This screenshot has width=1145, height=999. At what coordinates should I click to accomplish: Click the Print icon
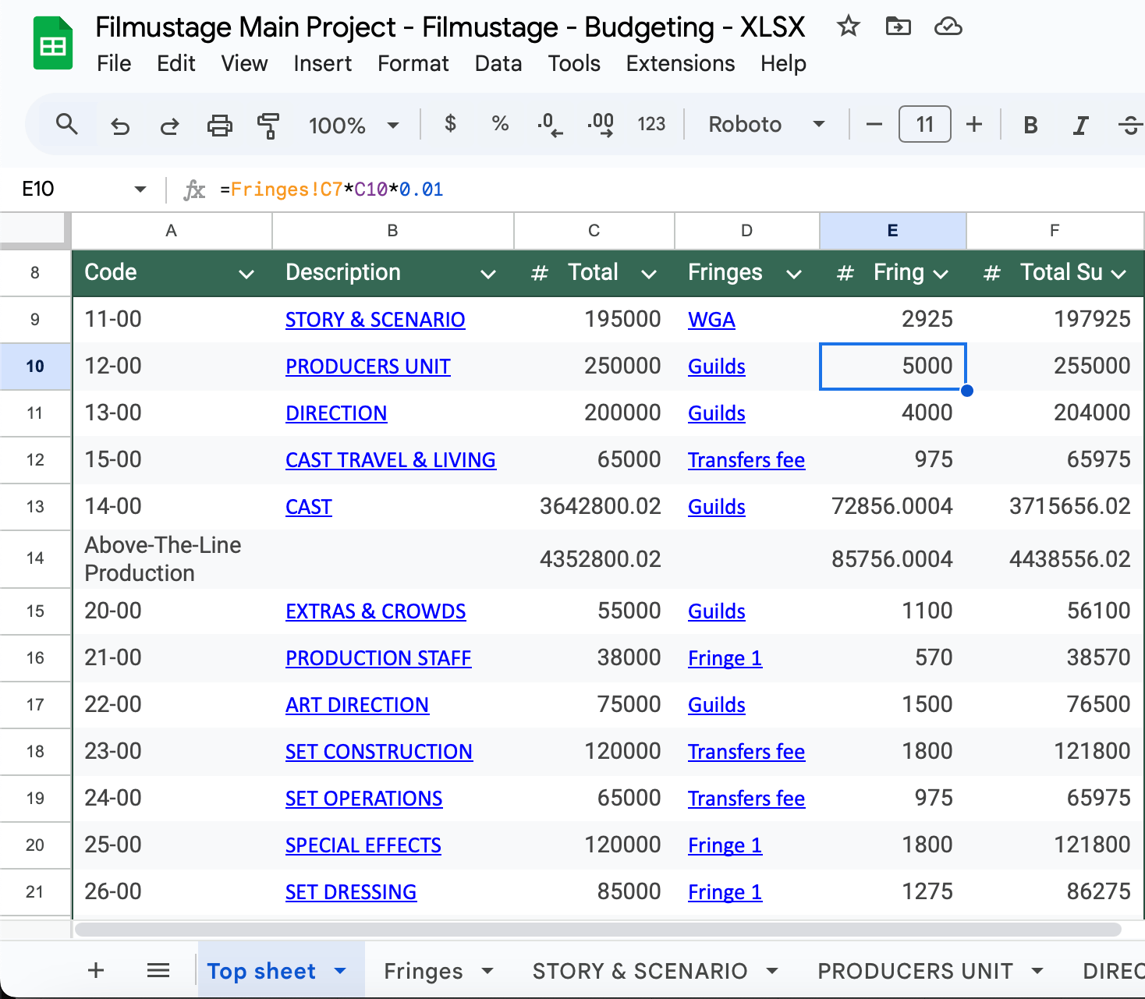(x=219, y=125)
